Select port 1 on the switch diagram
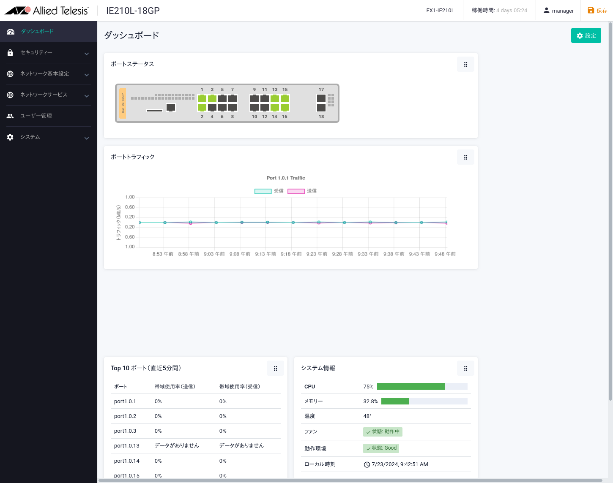Screen dimensions: 613x483 pos(202,98)
